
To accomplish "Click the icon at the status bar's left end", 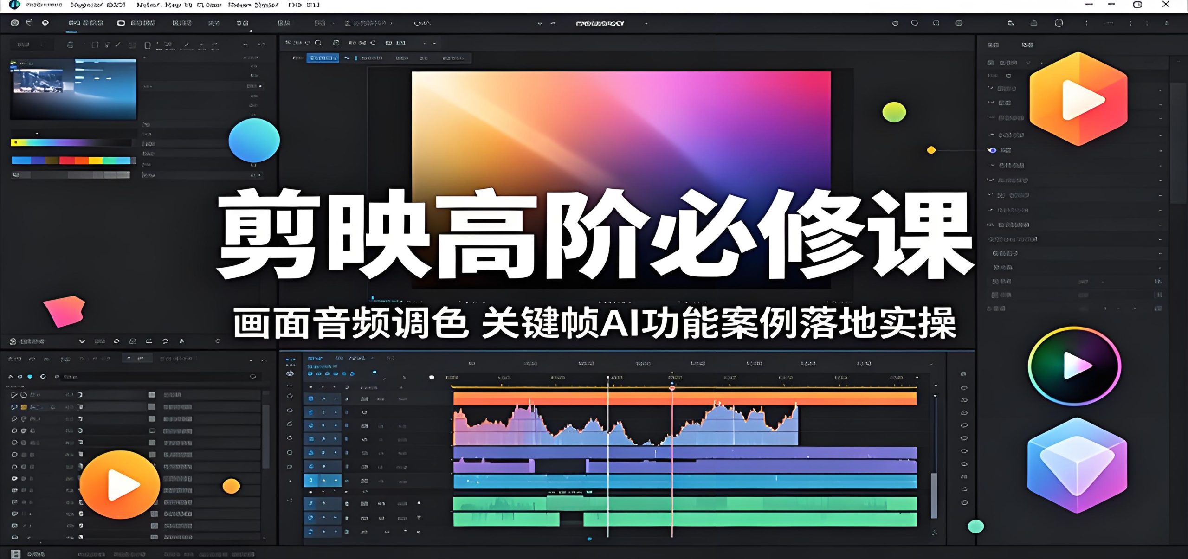I will coord(16,554).
